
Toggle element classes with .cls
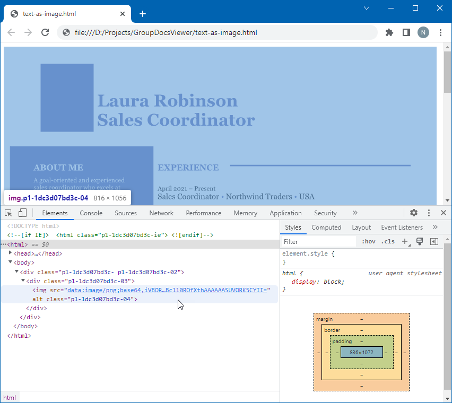tap(388, 241)
